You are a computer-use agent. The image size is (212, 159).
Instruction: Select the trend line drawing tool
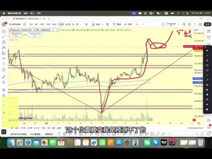pos(4,36)
